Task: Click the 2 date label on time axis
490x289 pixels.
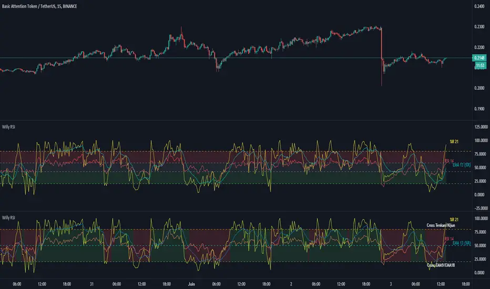Action: pyautogui.click(x=291, y=284)
